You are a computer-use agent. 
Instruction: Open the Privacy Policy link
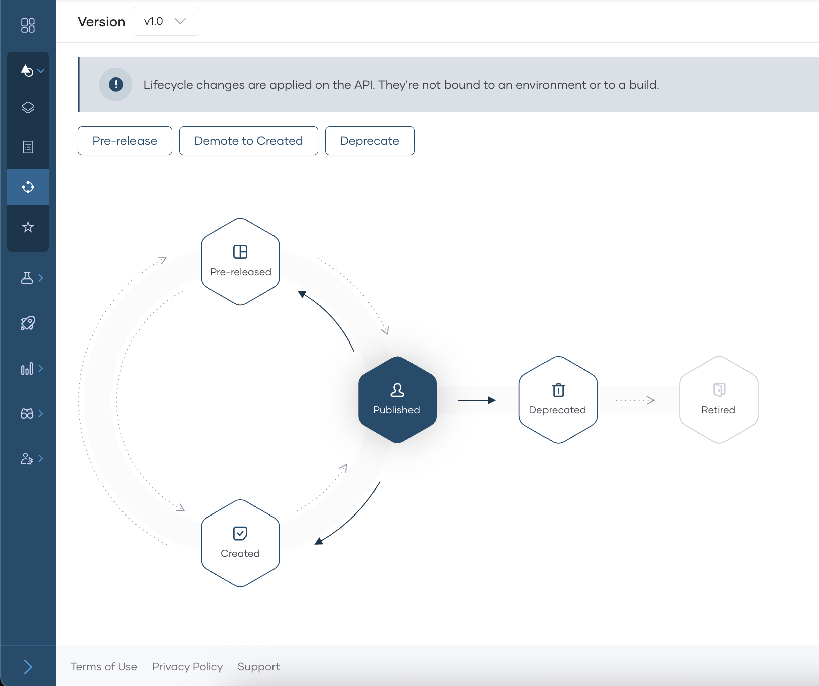coord(187,666)
